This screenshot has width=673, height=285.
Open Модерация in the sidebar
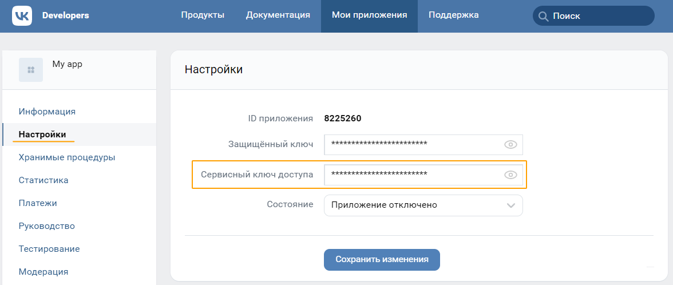coord(43,272)
